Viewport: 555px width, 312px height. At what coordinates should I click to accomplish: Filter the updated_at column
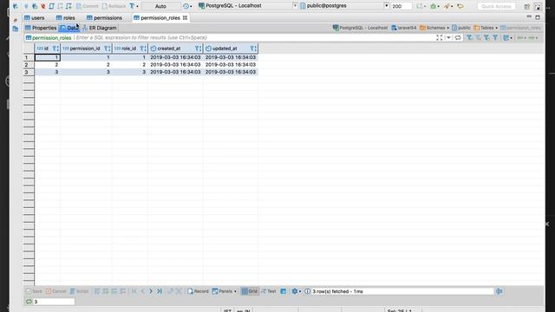pyautogui.click(x=253, y=49)
